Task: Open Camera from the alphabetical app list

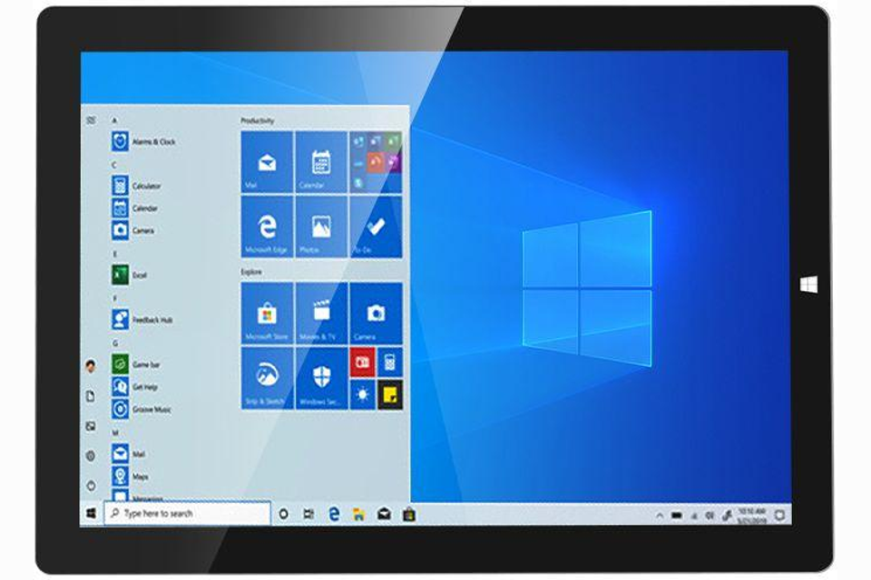Action: (x=133, y=230)
